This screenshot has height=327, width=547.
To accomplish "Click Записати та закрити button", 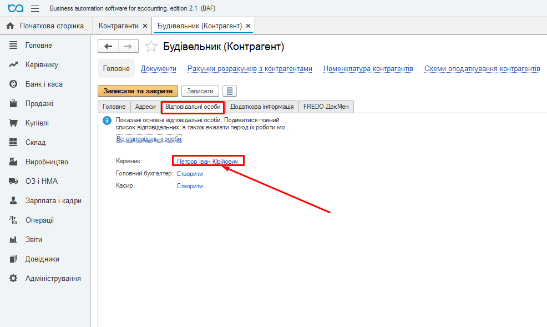I will (138, 91).
